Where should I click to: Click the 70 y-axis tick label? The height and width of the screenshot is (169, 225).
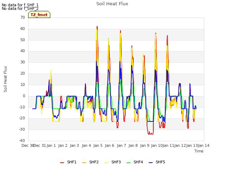[22, 17]
